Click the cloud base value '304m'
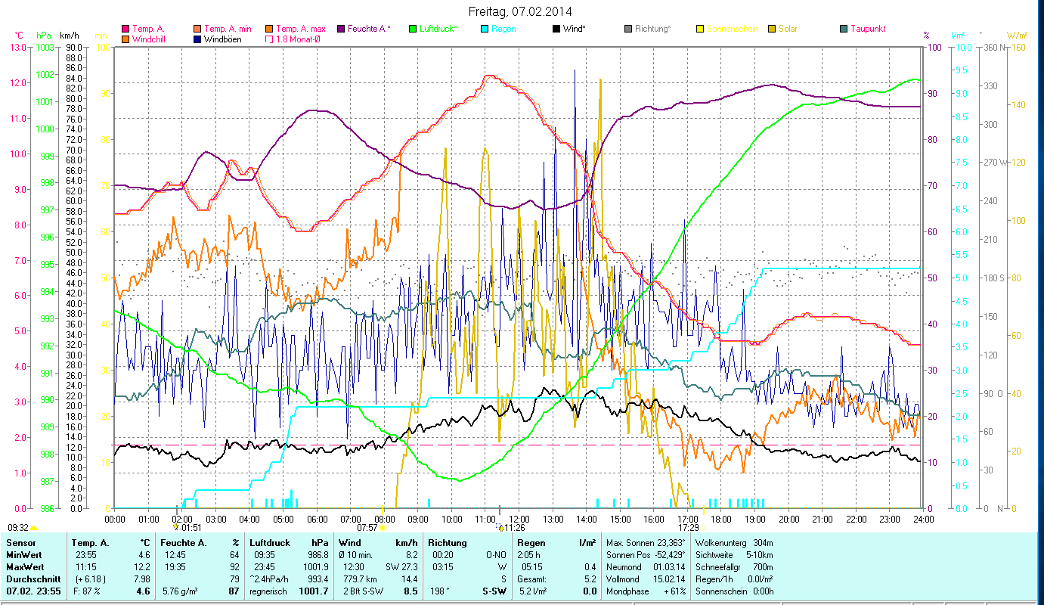 [764, 543]
